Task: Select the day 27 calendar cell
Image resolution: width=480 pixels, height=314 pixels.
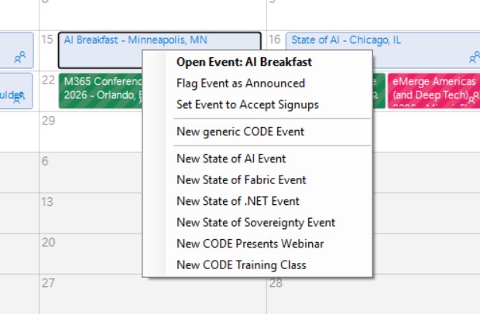Action: click(93, 298)
